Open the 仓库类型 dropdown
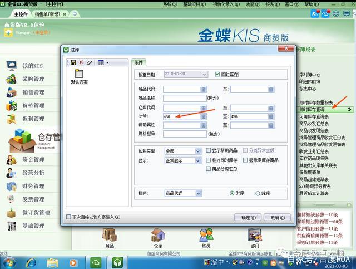The width and height of the screenshot is (356, 269). (198, 151)
